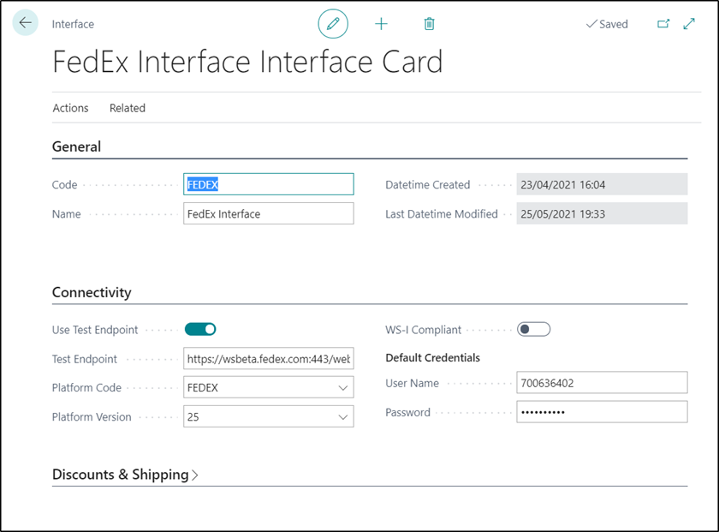Viewport: 719px width, 532px height.
Task: Click the pencil edit icon
Action: tap(333, 24)
